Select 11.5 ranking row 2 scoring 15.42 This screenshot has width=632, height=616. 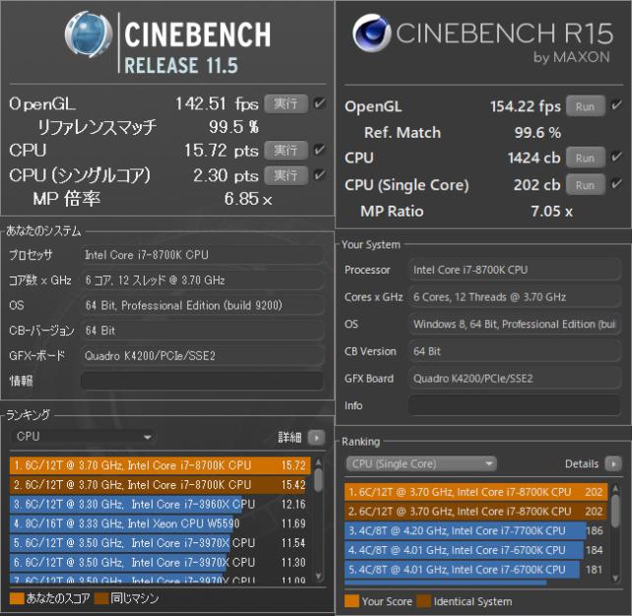(x=160, y=485)
